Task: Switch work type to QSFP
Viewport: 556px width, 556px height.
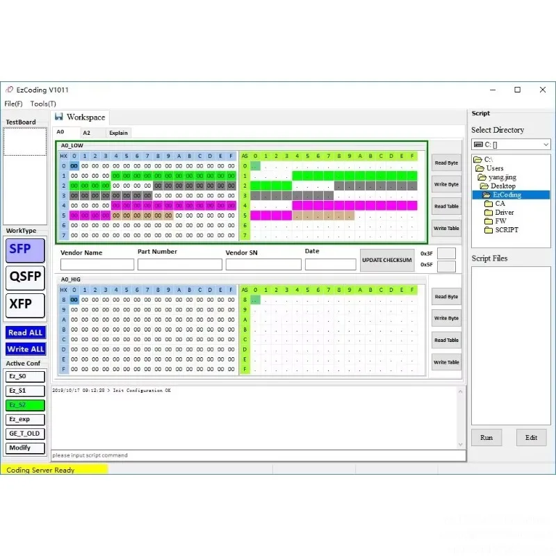Action: 25,277
